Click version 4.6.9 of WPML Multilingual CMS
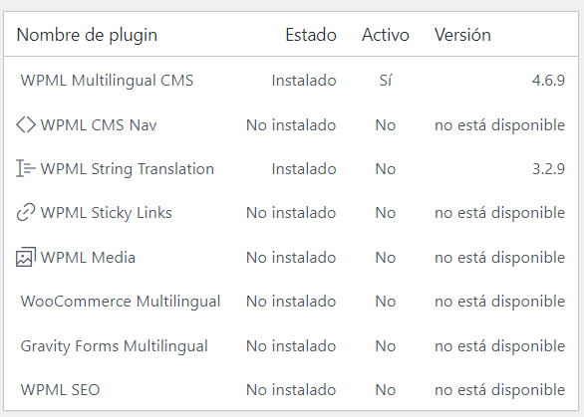 click(548, 81)
